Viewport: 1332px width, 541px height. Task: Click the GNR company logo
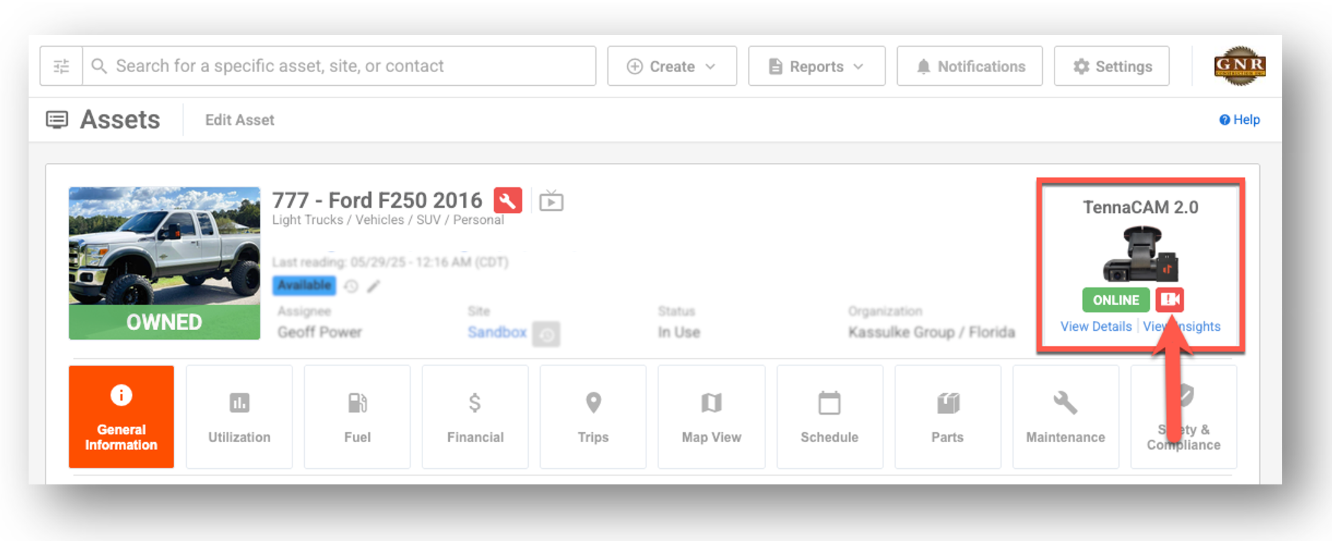[x=1239, y=65]
